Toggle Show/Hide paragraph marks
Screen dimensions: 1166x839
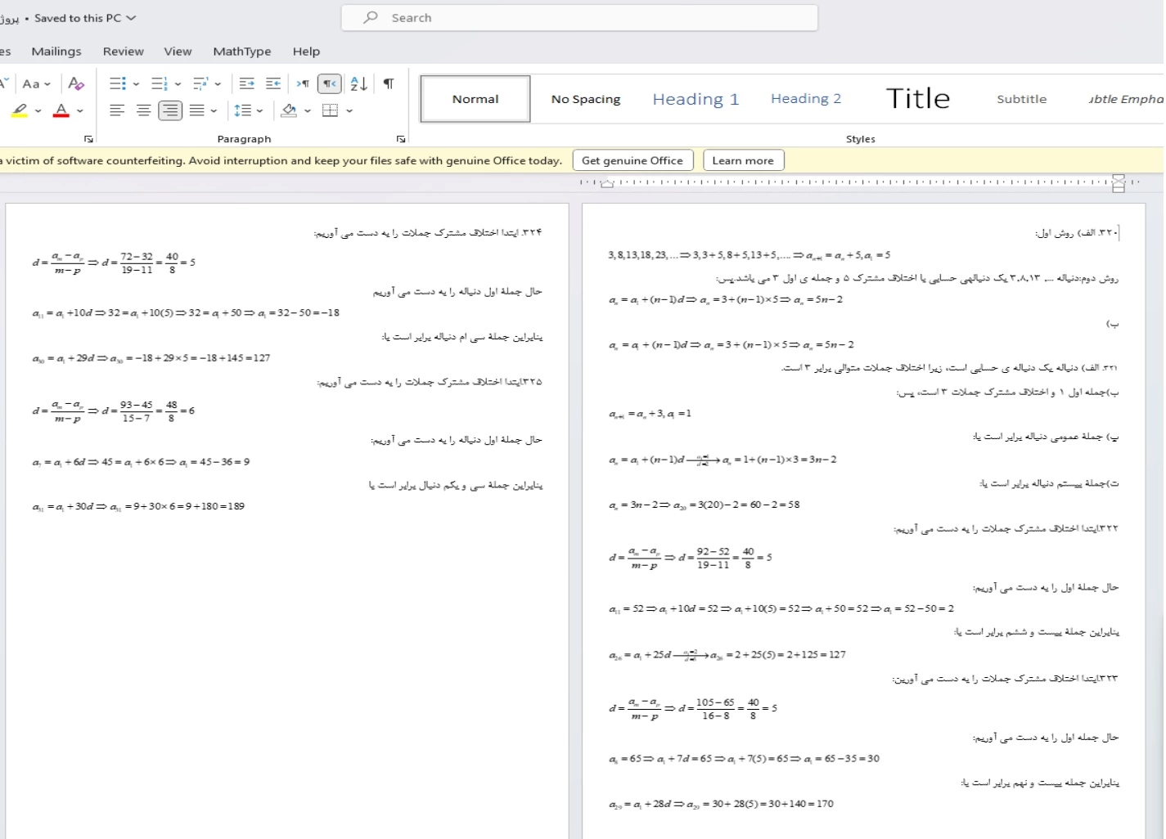pos(389,84)
